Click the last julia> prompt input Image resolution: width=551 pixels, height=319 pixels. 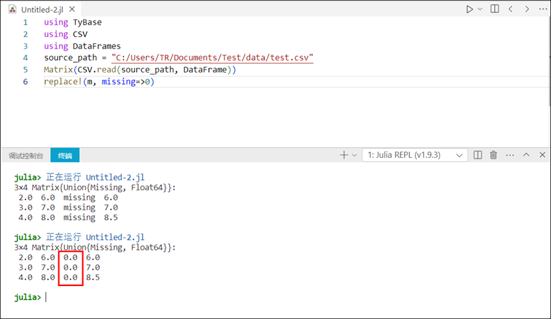click(46, 297)
